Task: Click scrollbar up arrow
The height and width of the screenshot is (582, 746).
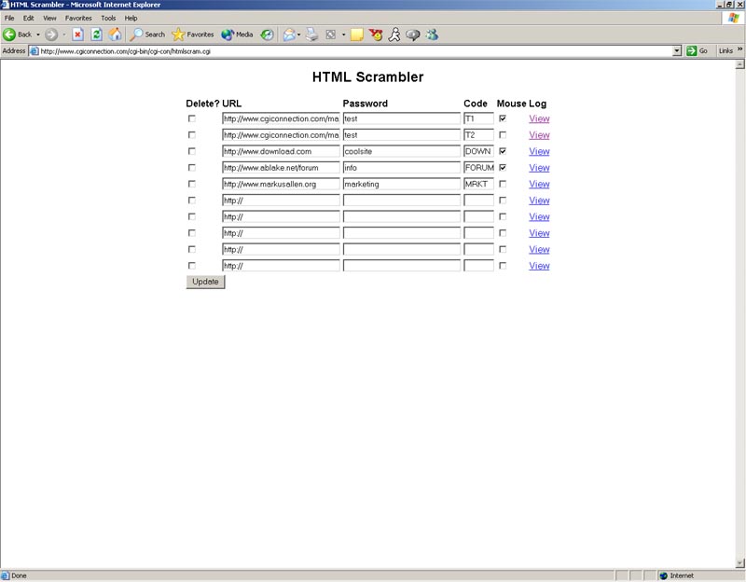Action: pyautogui.click(x=739, y=64)
